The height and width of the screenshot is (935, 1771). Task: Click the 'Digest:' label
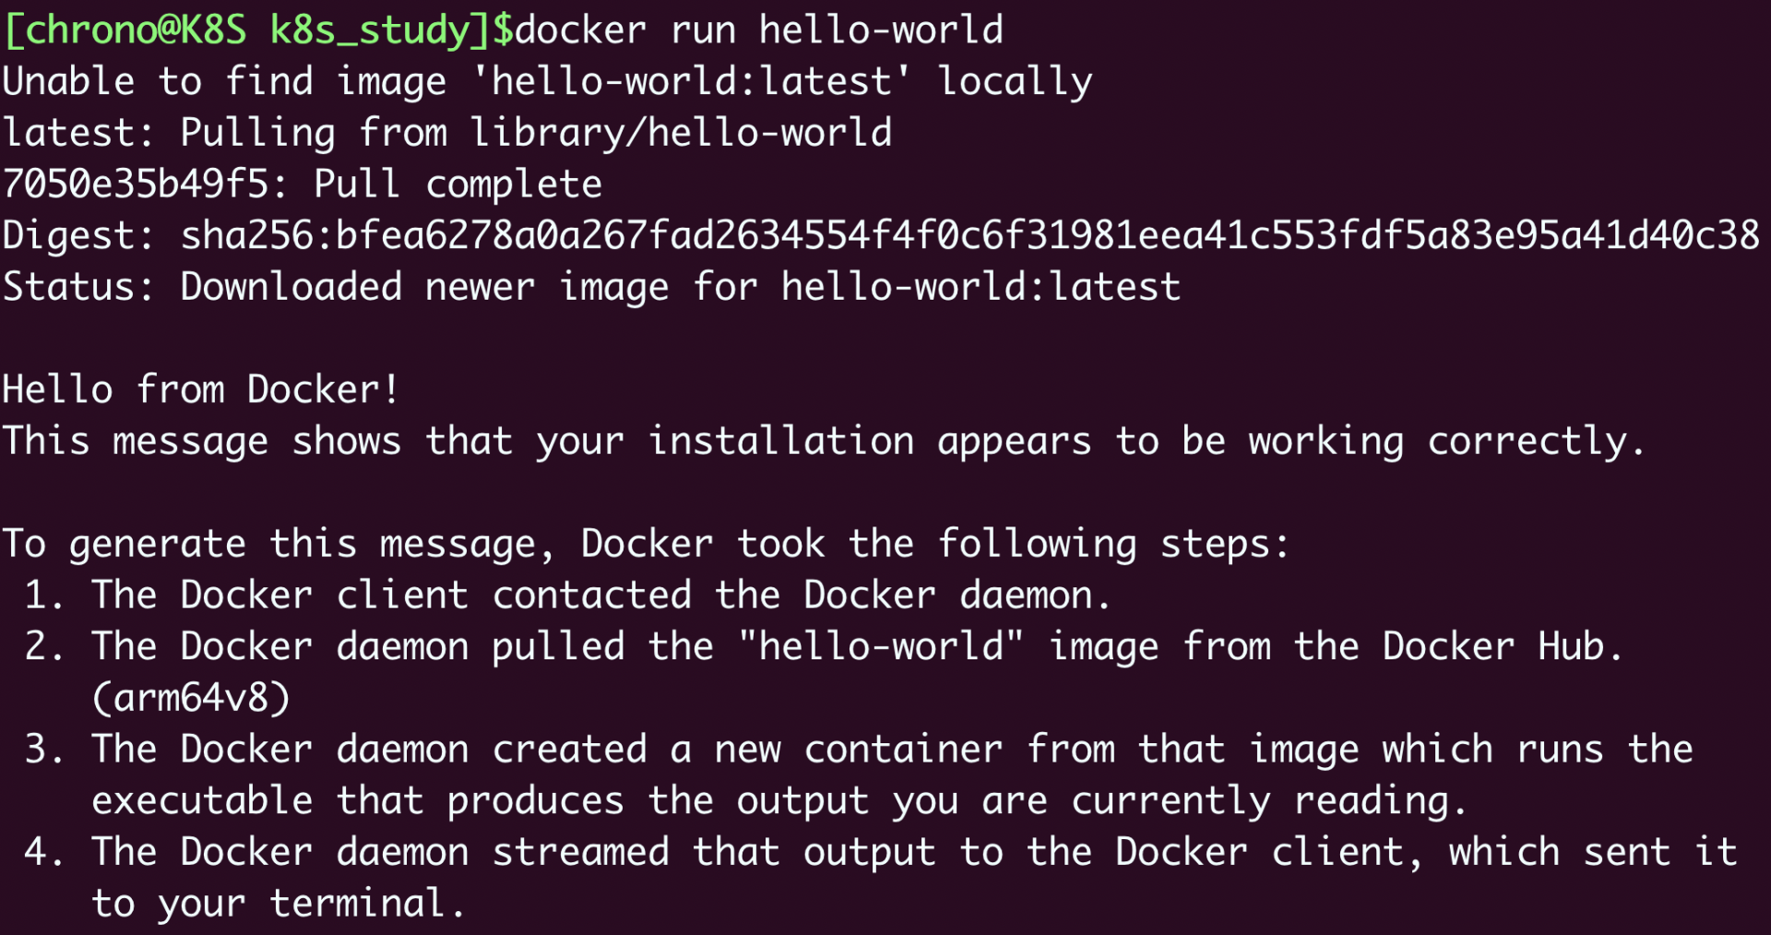(x=77, y=236)
